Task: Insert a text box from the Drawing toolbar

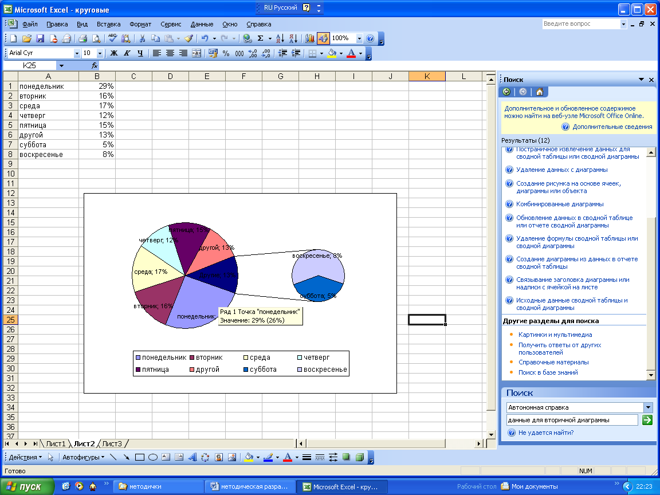Action: point(166,457)
